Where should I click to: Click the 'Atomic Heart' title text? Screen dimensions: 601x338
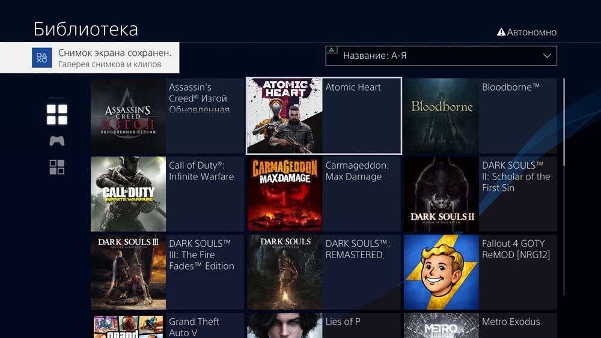353,87
